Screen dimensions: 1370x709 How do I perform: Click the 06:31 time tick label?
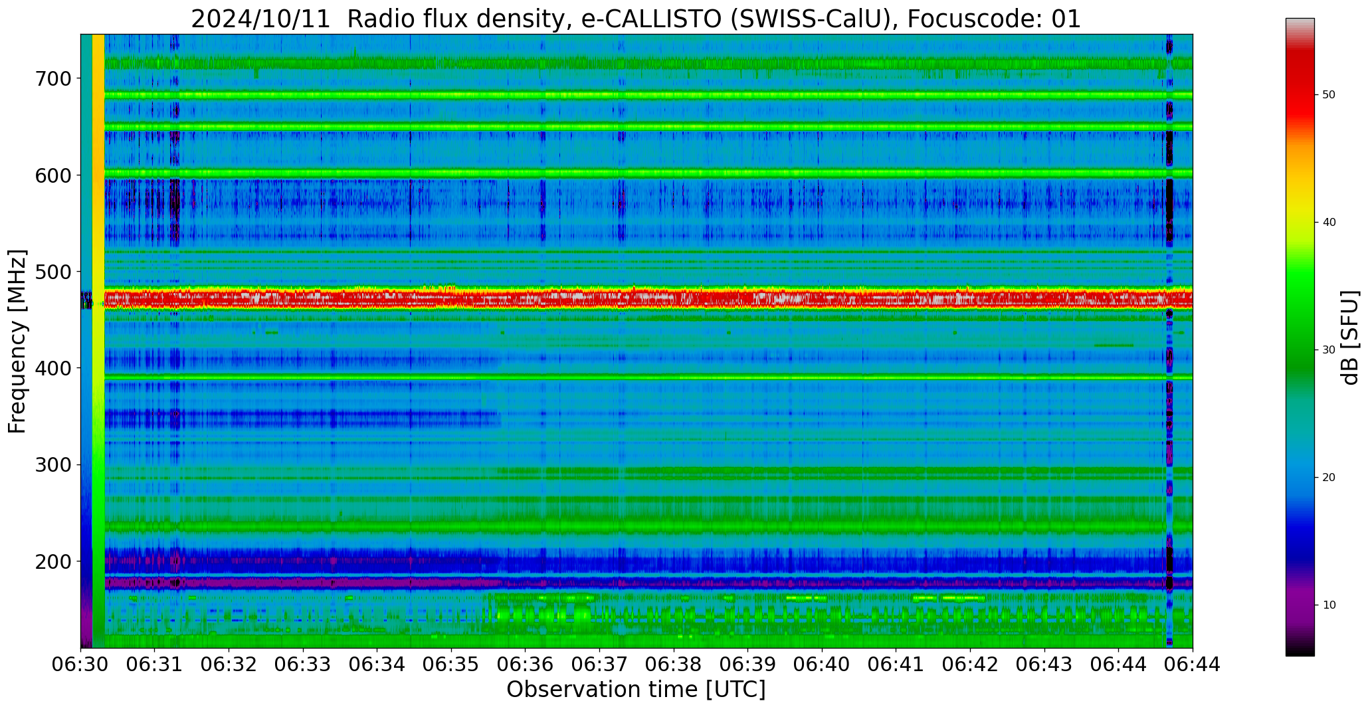pos(155,664)
